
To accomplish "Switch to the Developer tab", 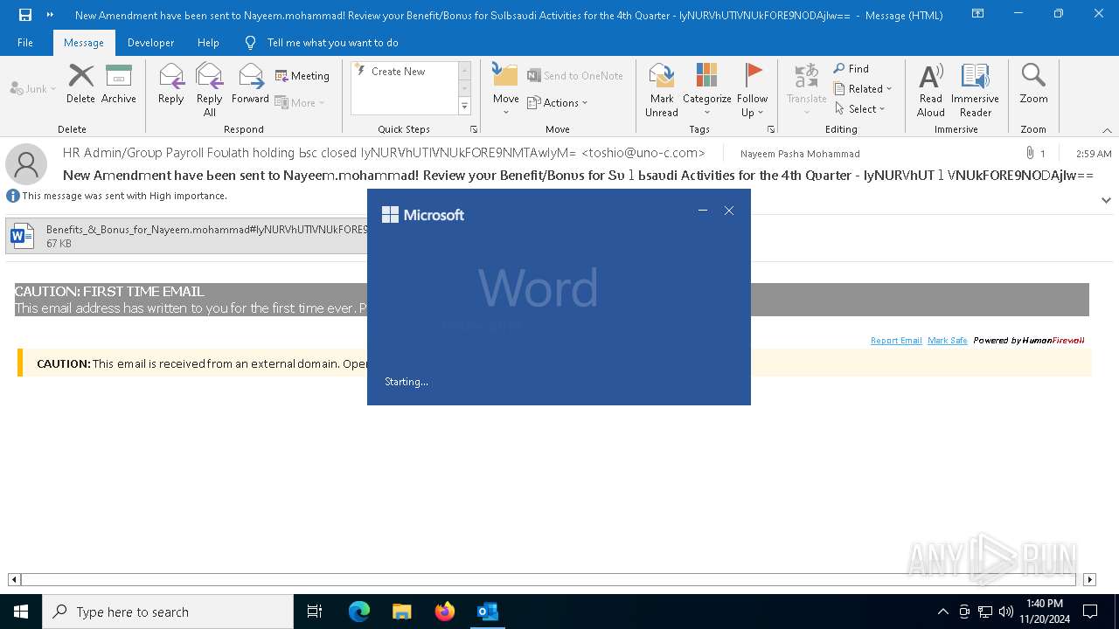I will pos(150,43).
